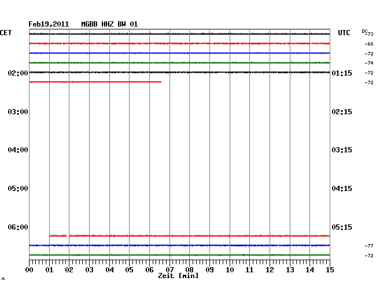Click minute 02 on the time axis
Screen dimensions: 376x285
click(x=69, y=270)
